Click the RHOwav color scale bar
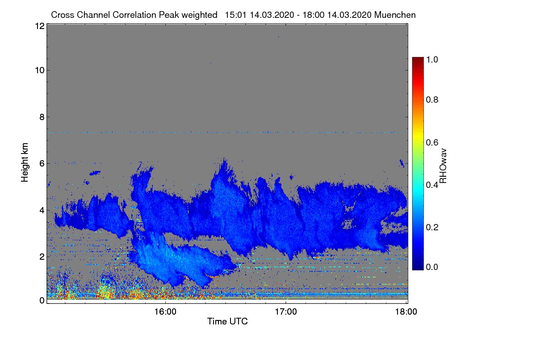536x357 pixels. 417,163
